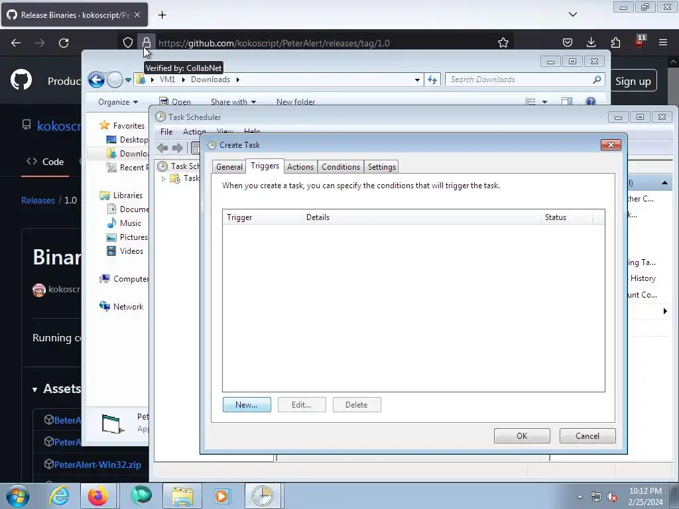The height and width of the screenshot is (509, 679).
Task: Click the GitHub logo
Action: (x=21, y=80)
